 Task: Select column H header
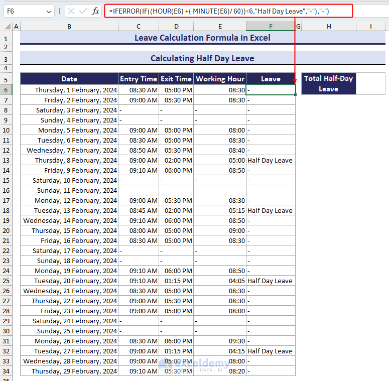pyautogui.click(x=329, y=26)
